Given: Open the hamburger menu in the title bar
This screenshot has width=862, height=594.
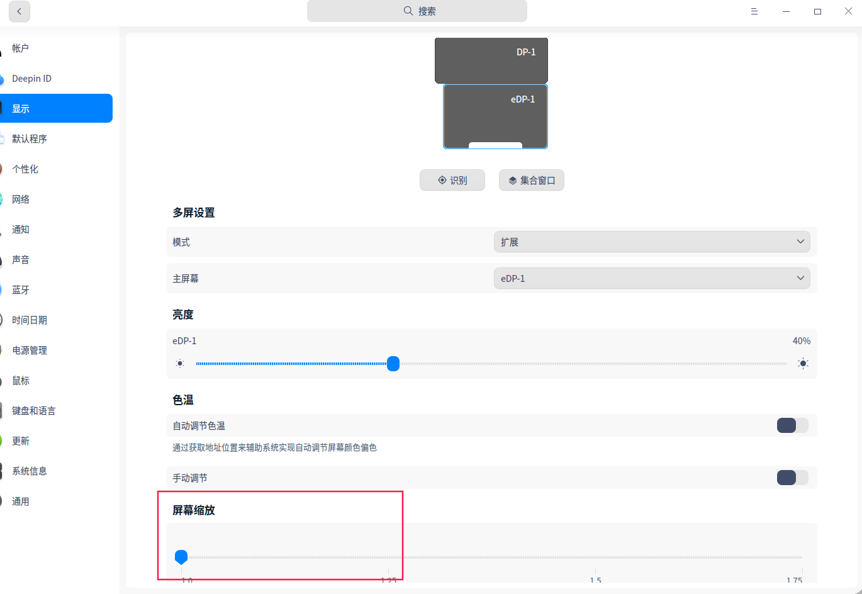Looking at the screenshot, I should click(754, 11).
